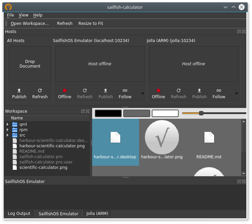Click Follow link icon for SailfishOS Emulator

(x=125, y=90)
